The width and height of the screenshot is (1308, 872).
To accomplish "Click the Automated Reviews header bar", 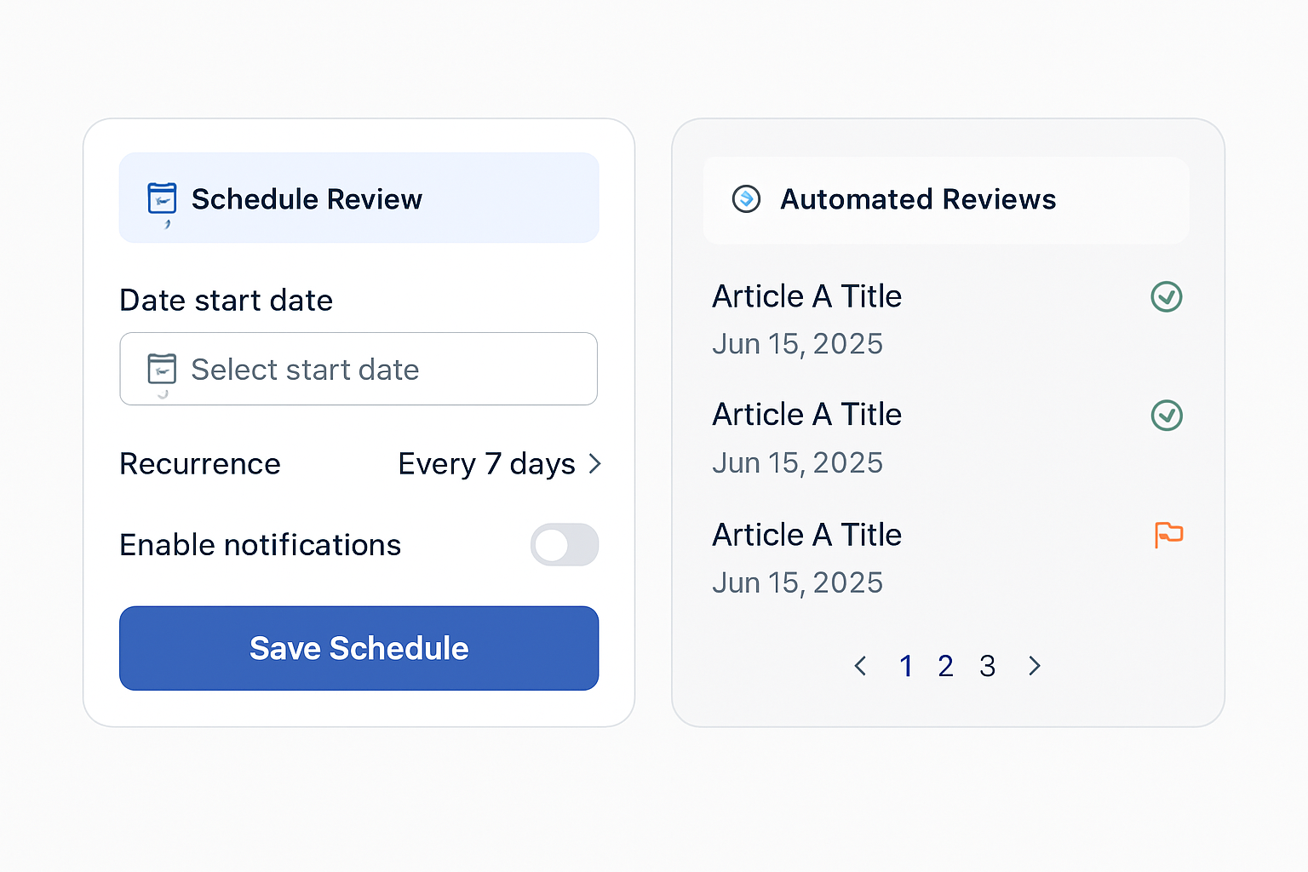I will 946,200.
